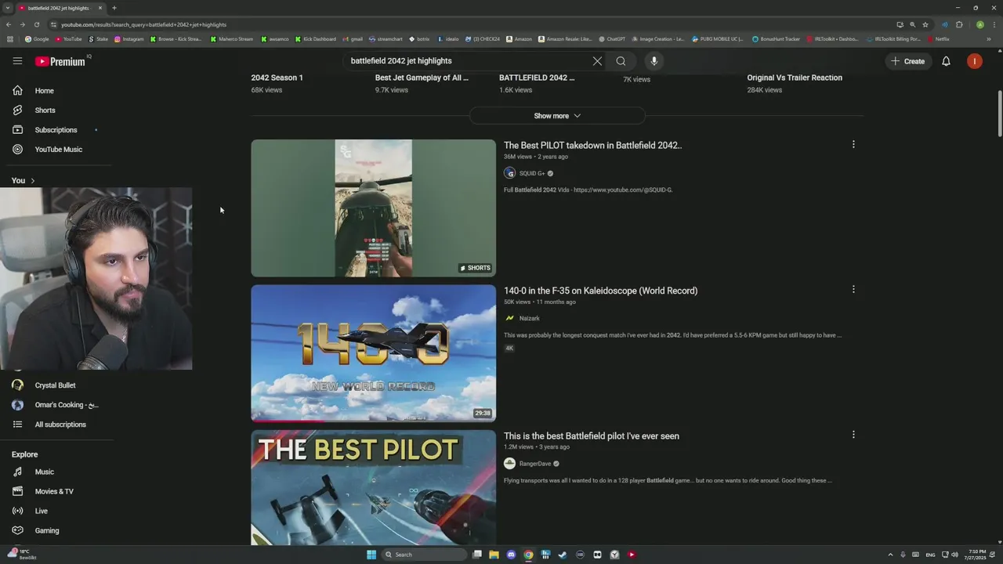Screen dimensions: 1003x564
Task: Bookmark this page with the star icon
Action: (x=925, y=24)
